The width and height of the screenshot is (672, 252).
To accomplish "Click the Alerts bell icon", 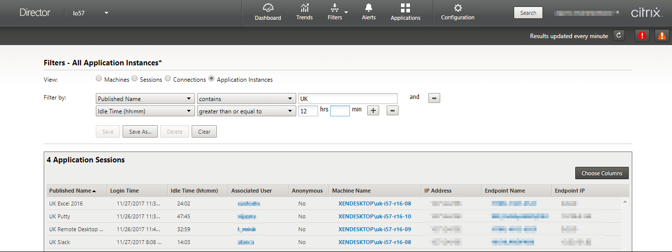I will tap(369, 8).
